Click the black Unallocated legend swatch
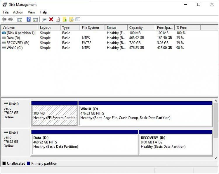The image size is (219, 174). (x=4, y=163)
